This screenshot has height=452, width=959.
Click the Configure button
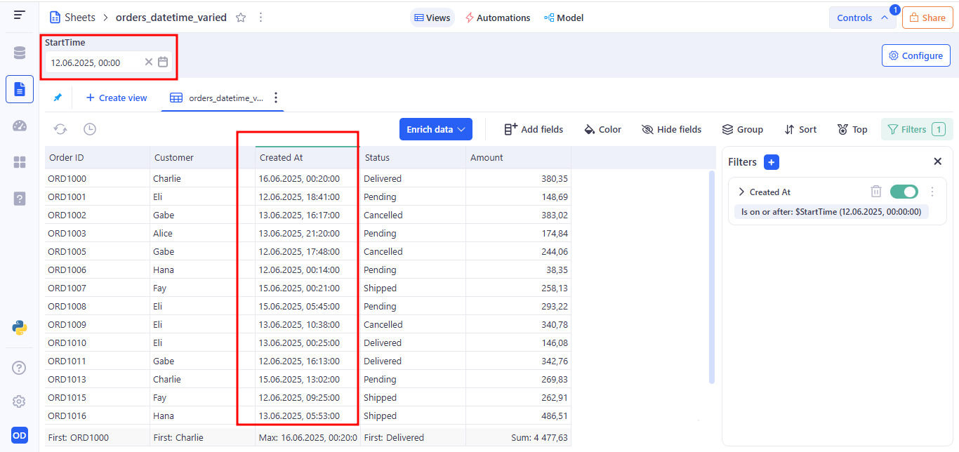coord(915,55)
